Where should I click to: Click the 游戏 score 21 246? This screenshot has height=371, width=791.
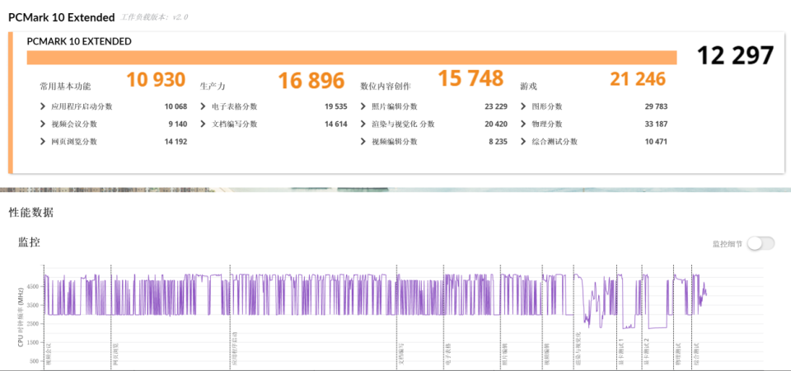point(638,79)
